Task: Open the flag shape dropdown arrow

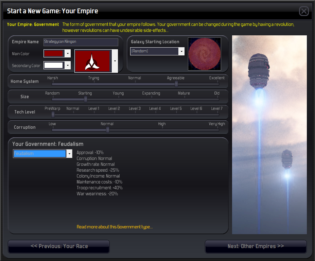Action: pos(115,61)
